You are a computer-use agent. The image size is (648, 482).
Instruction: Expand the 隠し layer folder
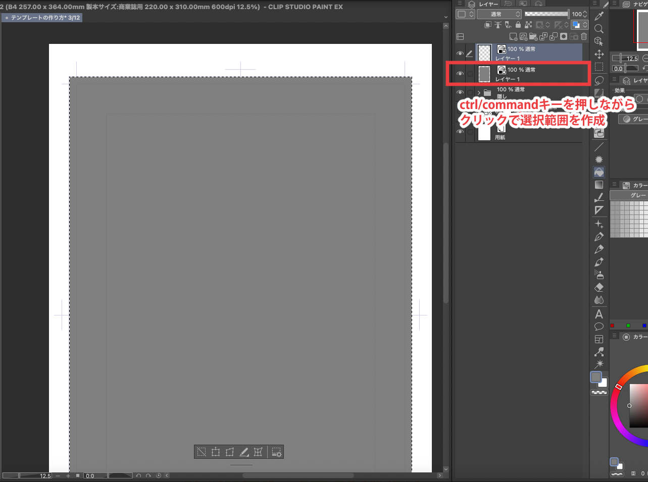point(479,93)
